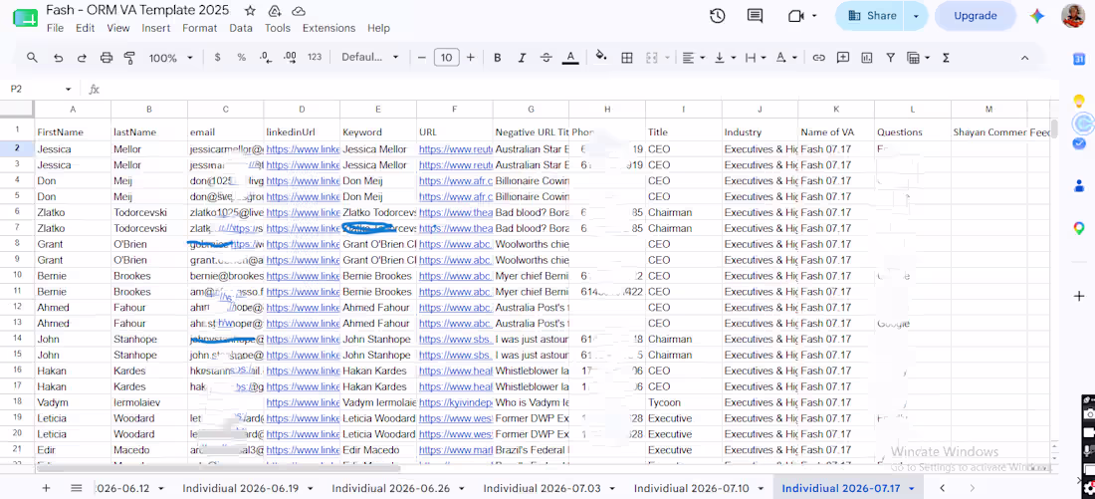Image resolution: width=1095 pixels, height=499 pixels.
Task: Open the fill color picker
Action: click(x=600, y=58)
